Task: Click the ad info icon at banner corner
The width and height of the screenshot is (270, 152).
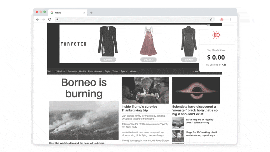Action: [208, 25]
